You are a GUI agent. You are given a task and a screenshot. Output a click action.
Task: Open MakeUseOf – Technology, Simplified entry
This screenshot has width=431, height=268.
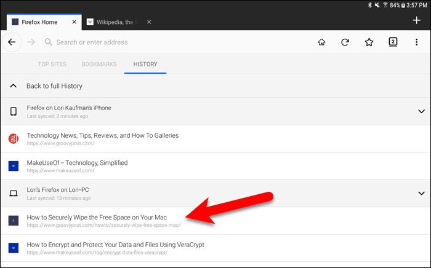point(216,166)
